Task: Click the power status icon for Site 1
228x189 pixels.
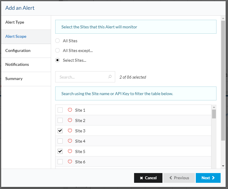Action: 70,110
